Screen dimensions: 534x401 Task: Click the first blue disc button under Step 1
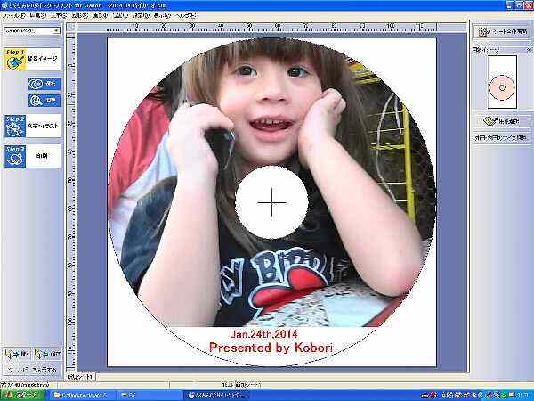(44, 84)
